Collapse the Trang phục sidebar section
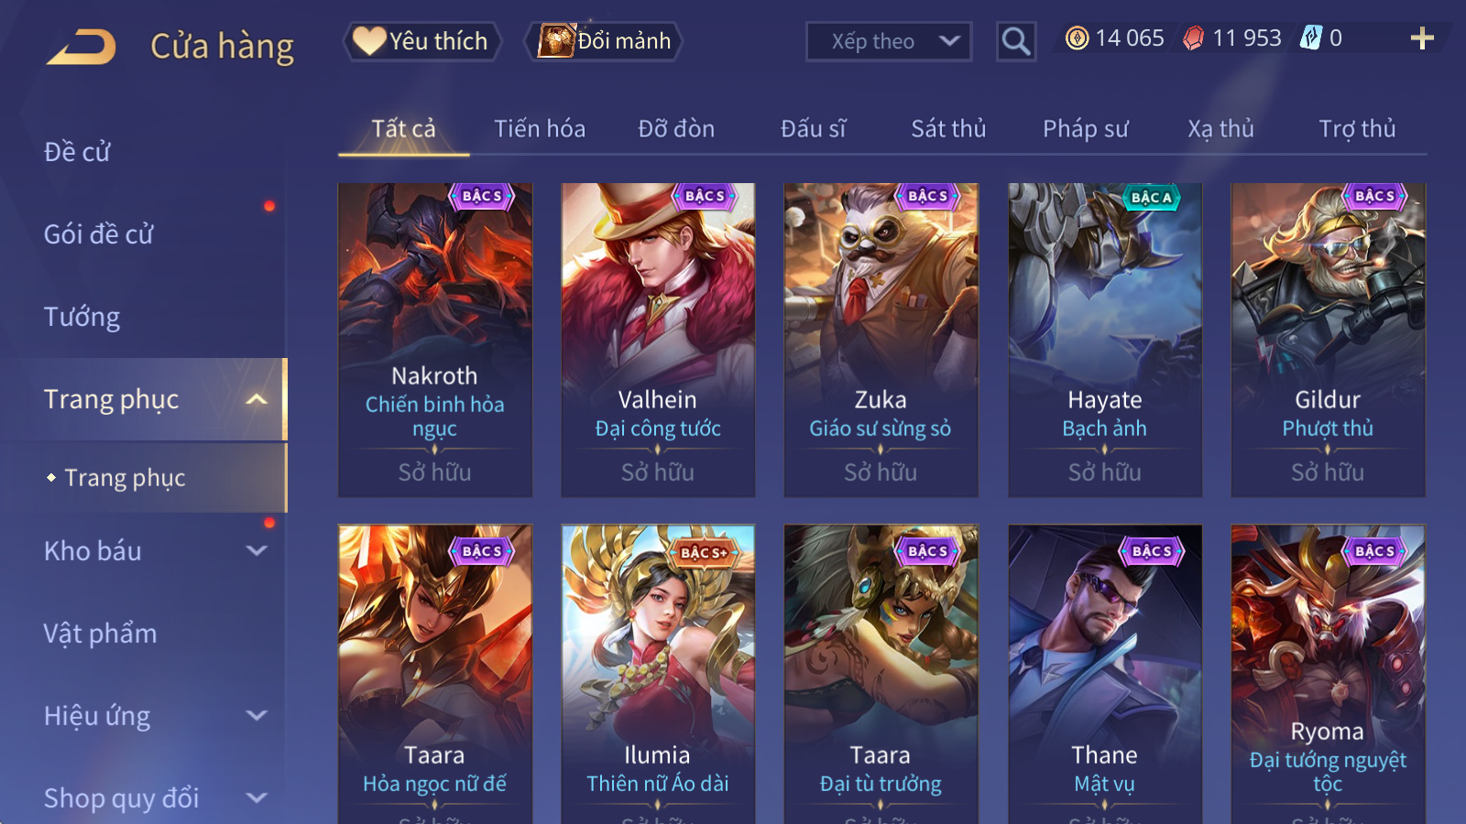The width and height of the screenshot is (1466, 824). coord(257,399)
